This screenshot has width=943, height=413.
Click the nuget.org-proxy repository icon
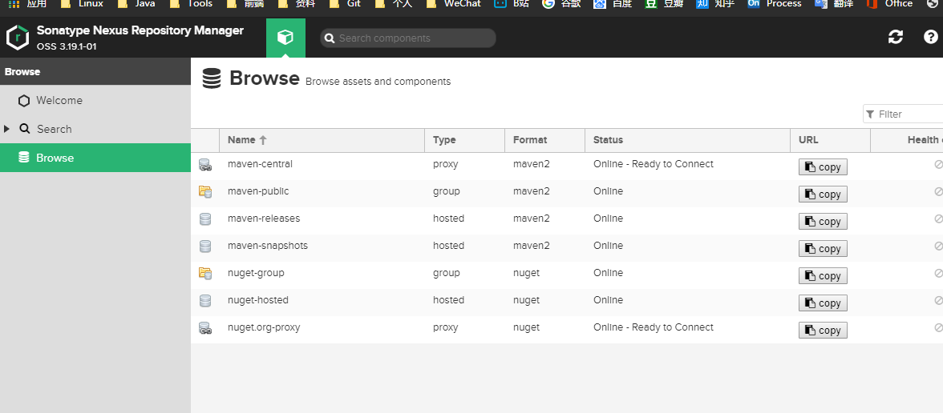[205, 328]
